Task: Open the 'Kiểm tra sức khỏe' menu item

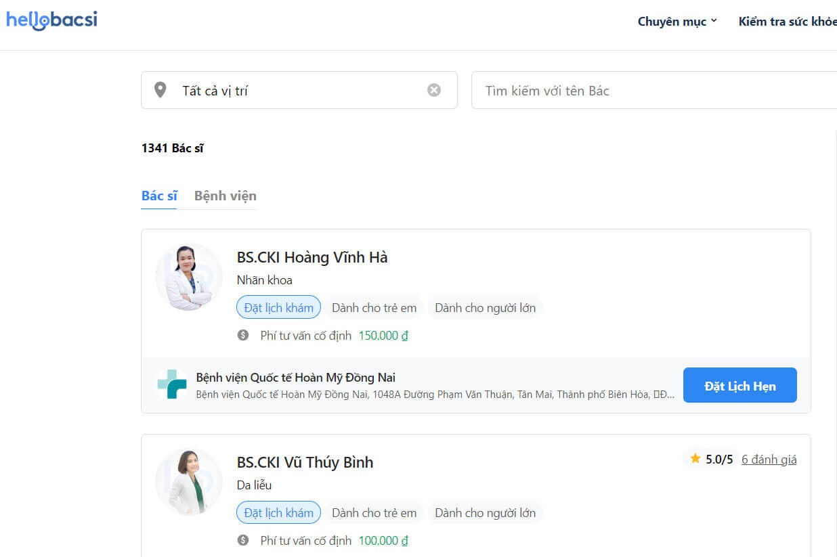Action: (x=788, y=21)
